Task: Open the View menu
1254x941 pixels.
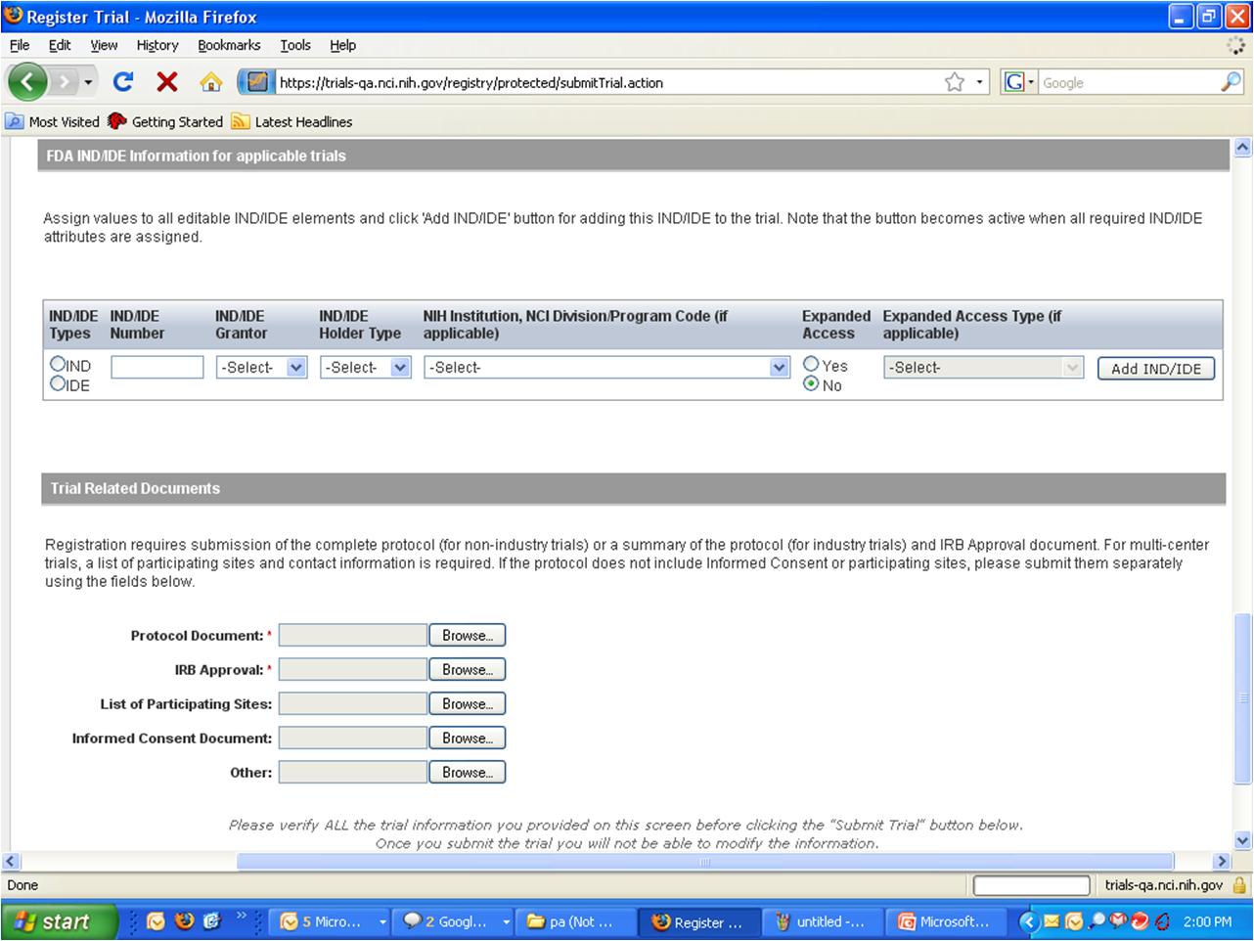Action: (x=104, y=45)
